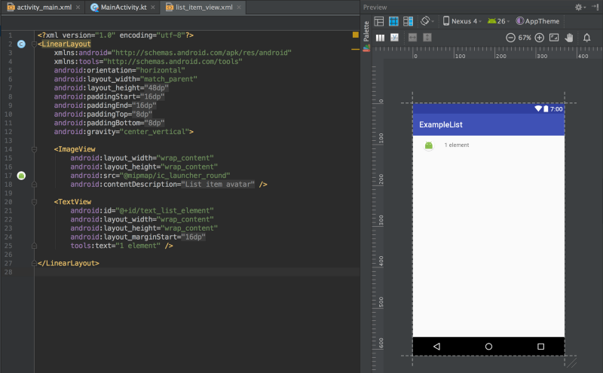Select the "1 element" text in preview

tap(457, 145)
